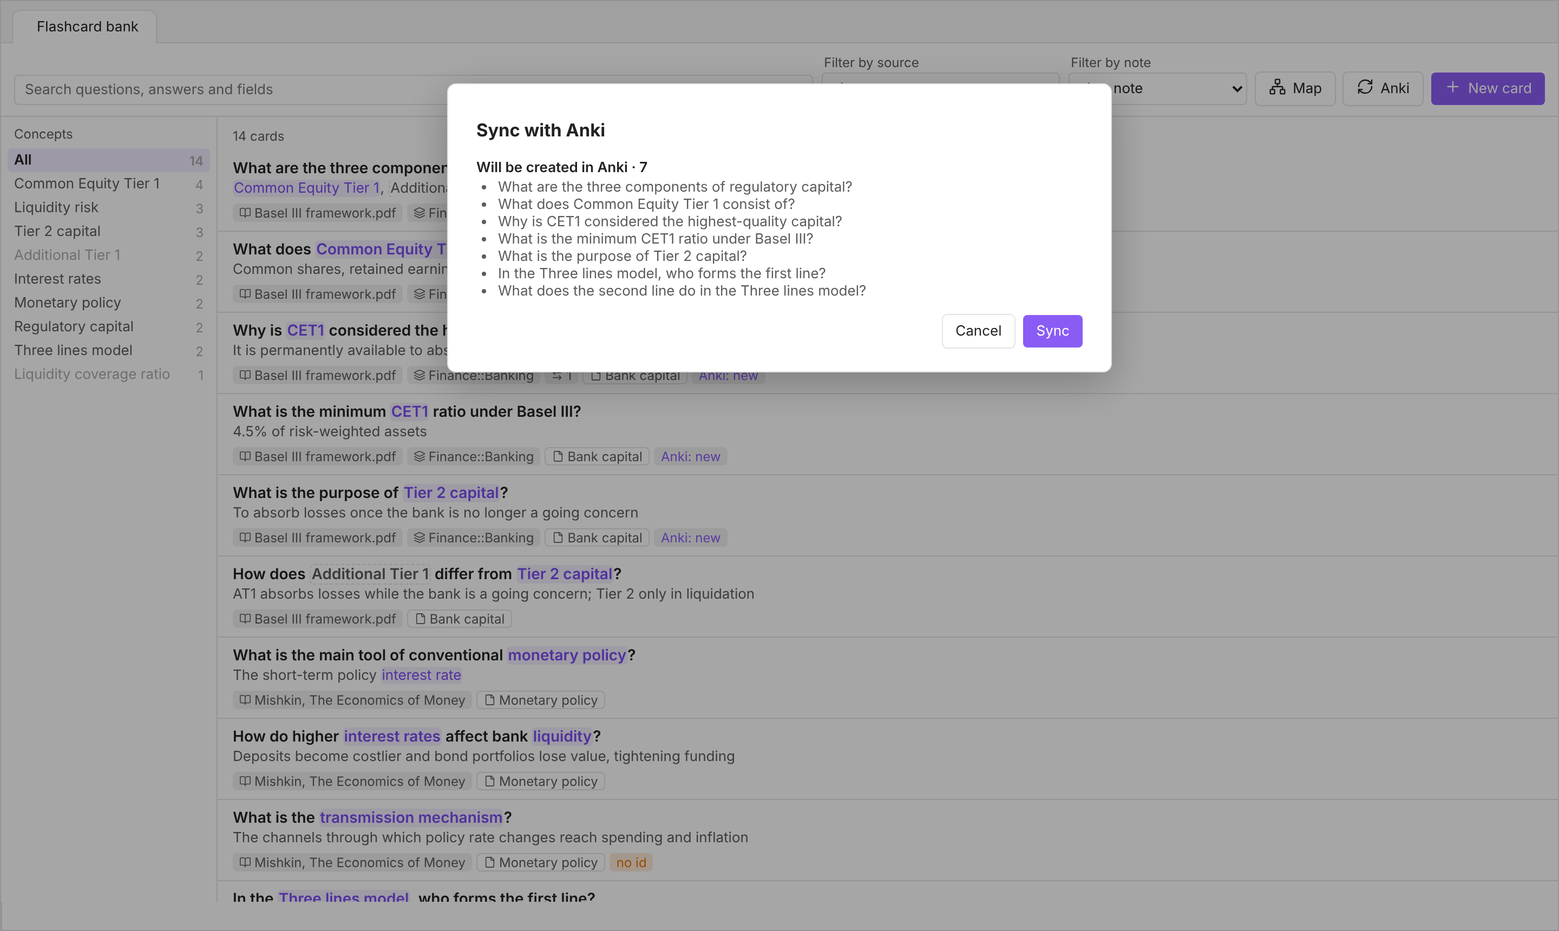Click the Map button
This screenshot has width=1559, height=931.
point(1294,88)
